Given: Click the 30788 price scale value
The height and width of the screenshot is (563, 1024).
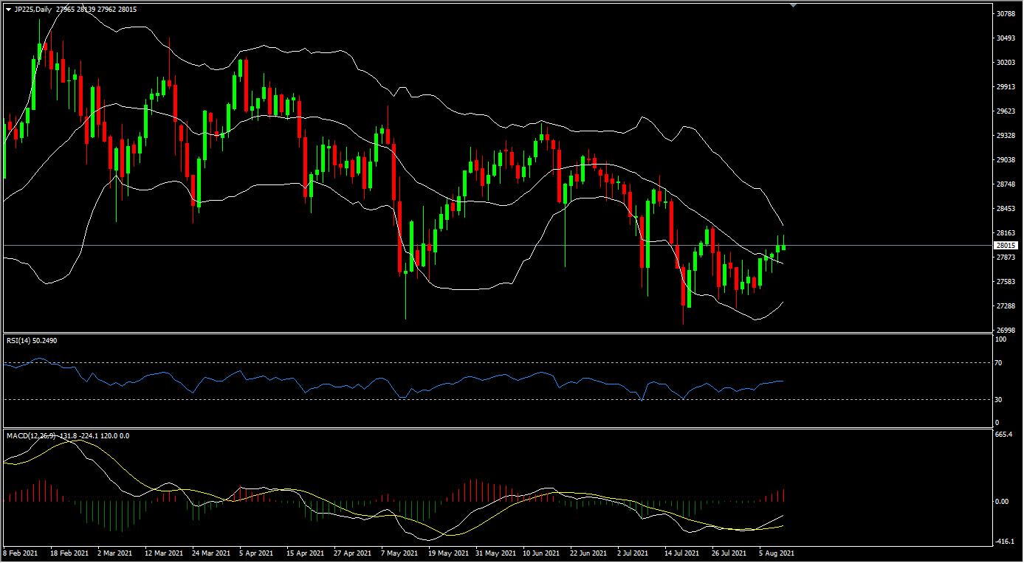Looking at the screenshot, I should coord(1006,14).
